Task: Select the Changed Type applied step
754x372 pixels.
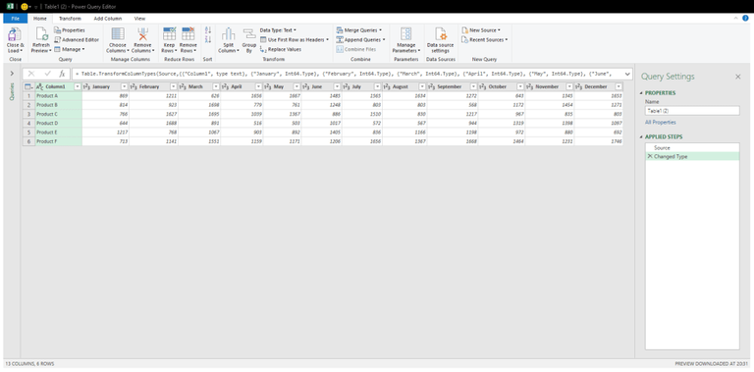Action: coord(692,156)
